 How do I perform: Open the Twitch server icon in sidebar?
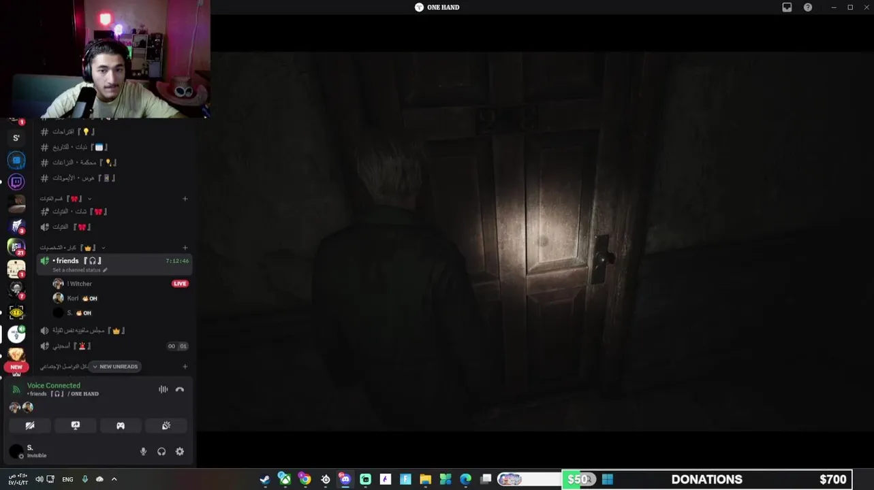tap(16, 182)
